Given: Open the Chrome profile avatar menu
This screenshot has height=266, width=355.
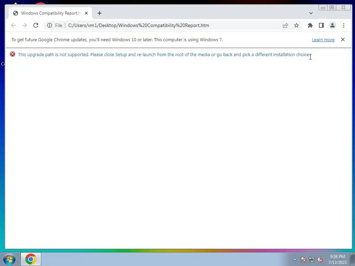Looking at the screenshot, I should (332, 25).
